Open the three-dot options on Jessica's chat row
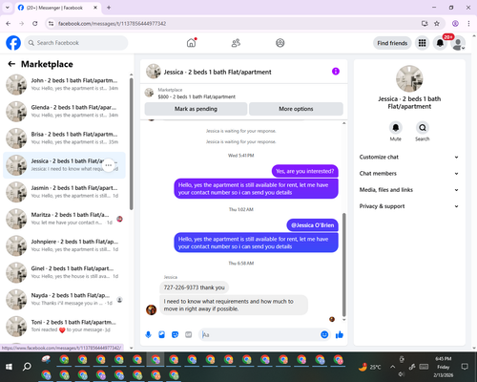The height and width of the screenshot is (382, 477). pyautogui.click(x=109, y=165)
